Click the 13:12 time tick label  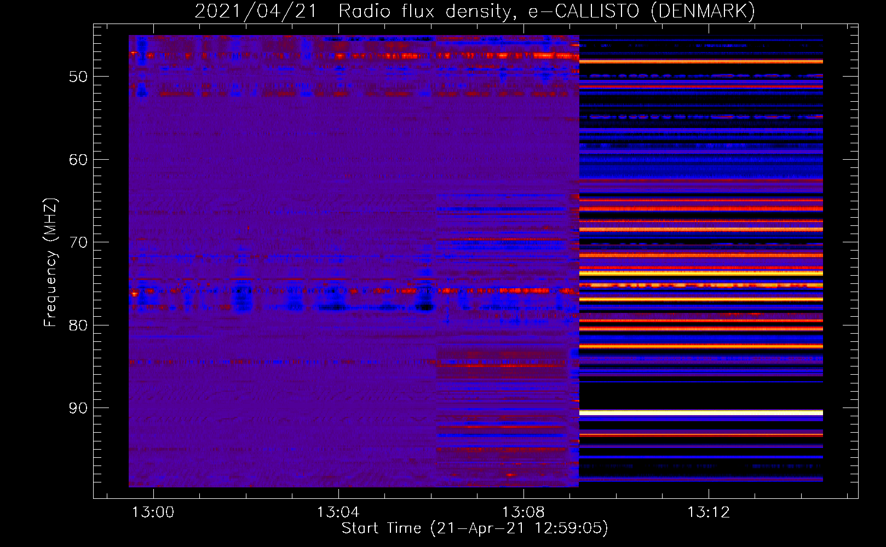(709, 512)
